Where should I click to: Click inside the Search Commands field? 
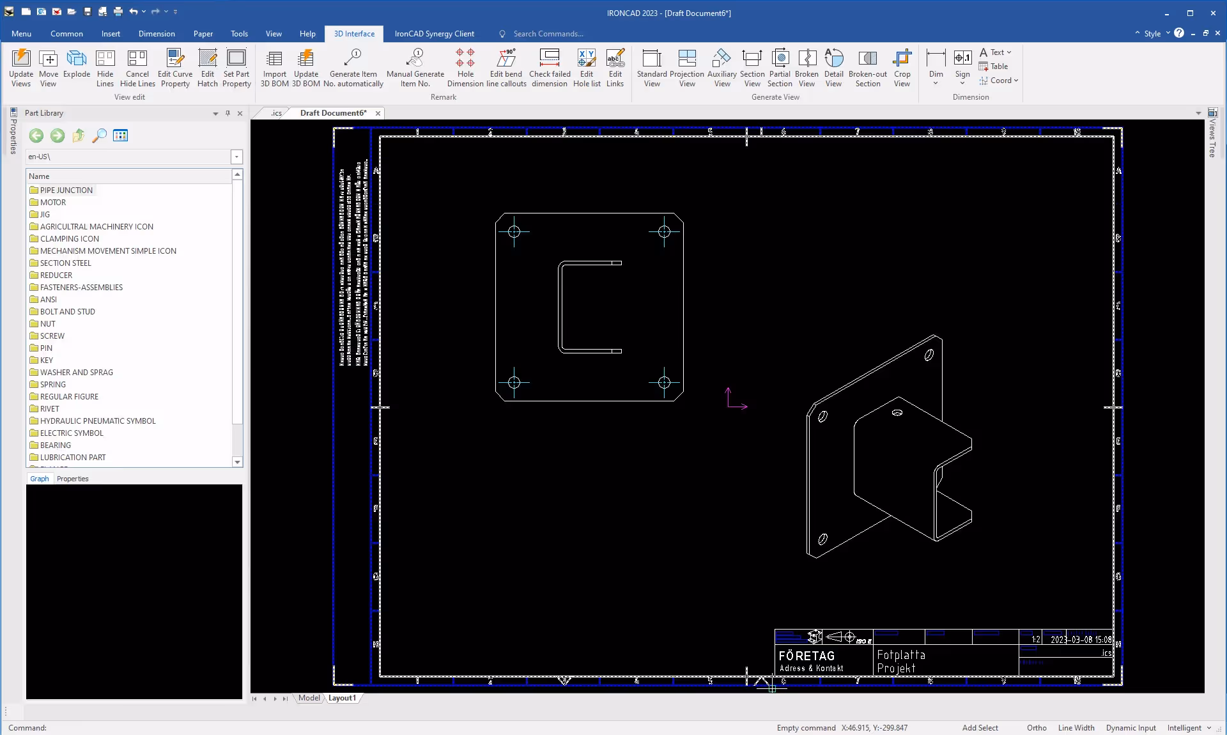tap(550, 33)
